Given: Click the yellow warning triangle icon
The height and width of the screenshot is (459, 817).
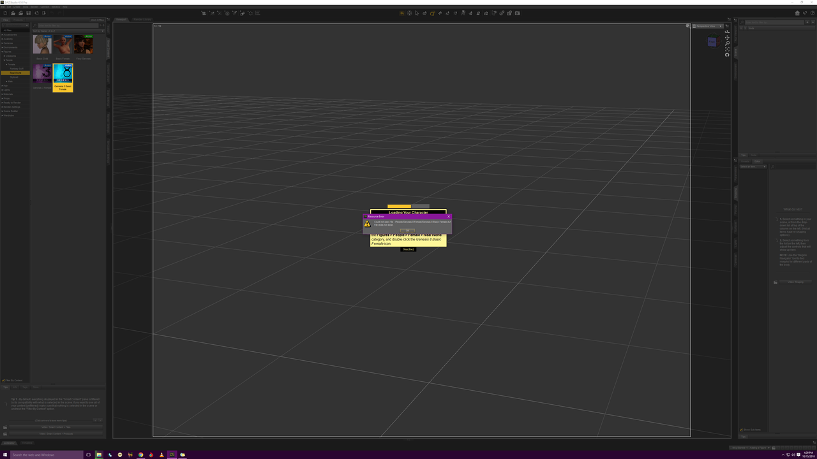Looking at the screenshot, I should [367, 224].
